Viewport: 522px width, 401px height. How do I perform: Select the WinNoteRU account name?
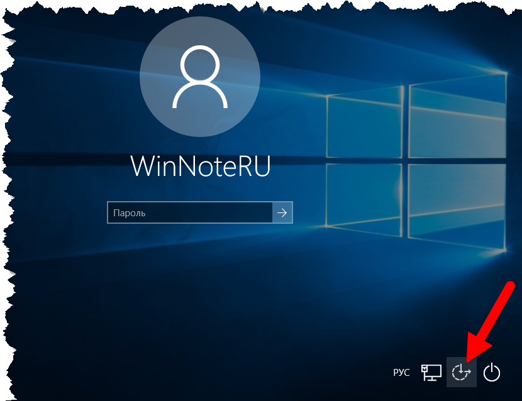(201, 166)
